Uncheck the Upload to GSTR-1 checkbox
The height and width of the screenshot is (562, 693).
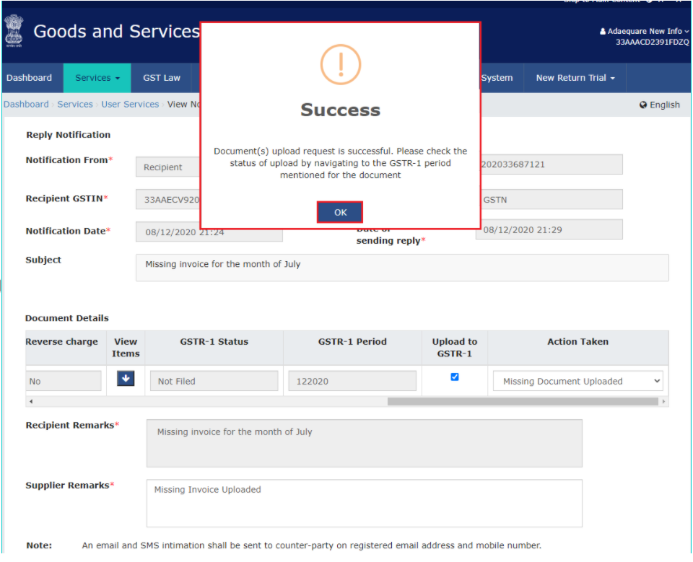coord(454,377)
